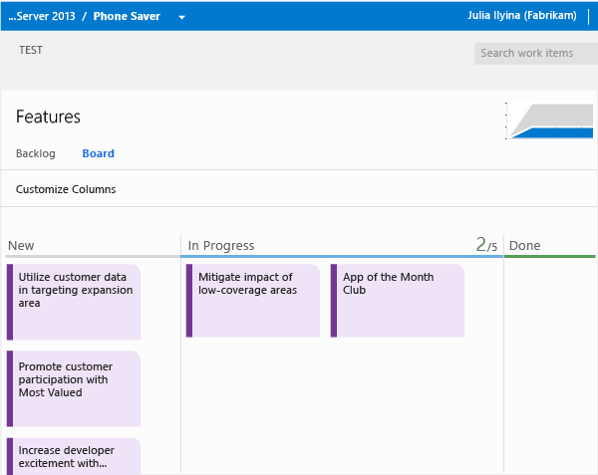The image size is (598, 475).
Task: Select the Done column header
Action: pos(525,246)
